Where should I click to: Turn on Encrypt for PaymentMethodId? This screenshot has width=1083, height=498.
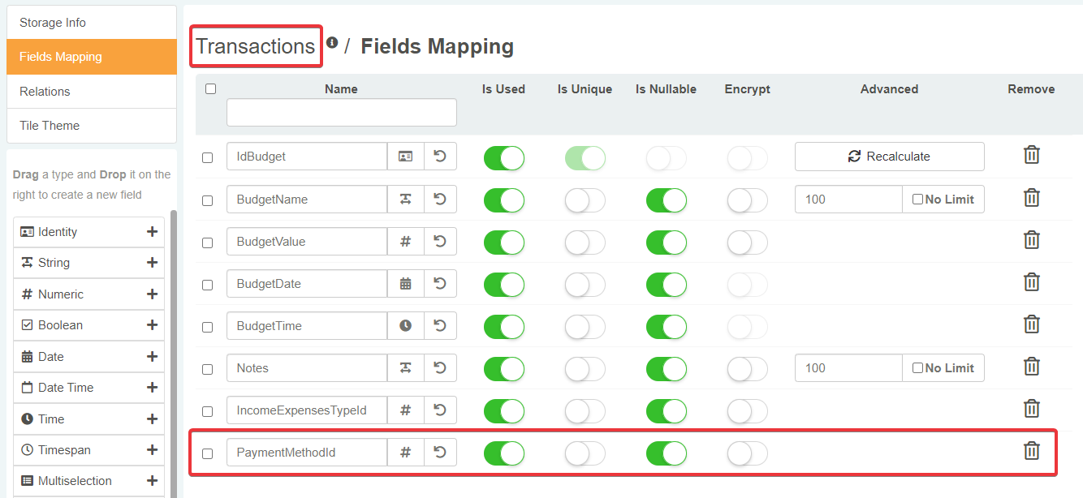(x=747, y=453)
